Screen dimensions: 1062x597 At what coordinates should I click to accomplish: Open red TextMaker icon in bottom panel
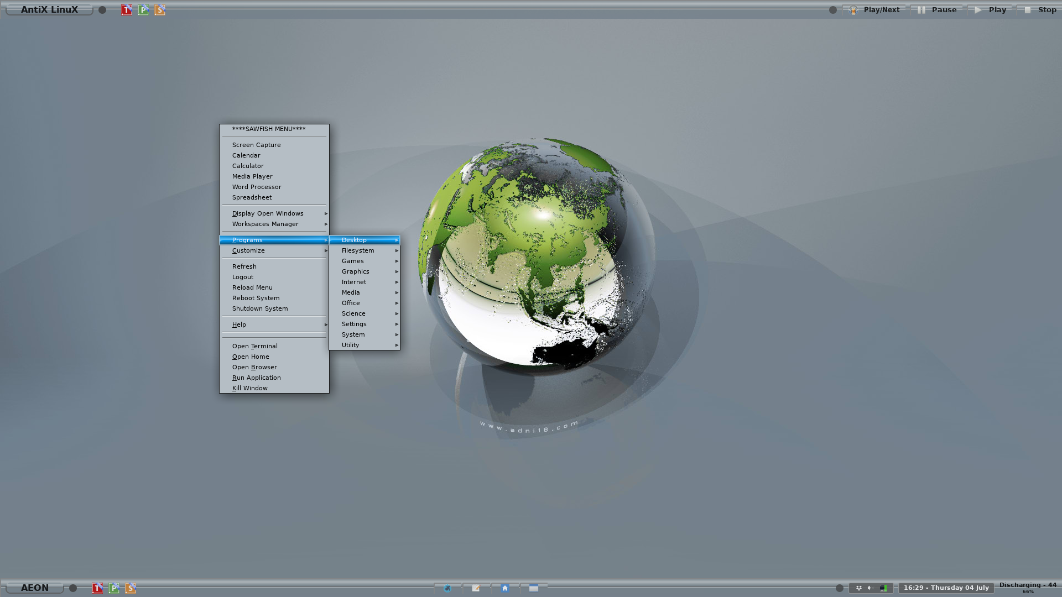pos(97,588)
